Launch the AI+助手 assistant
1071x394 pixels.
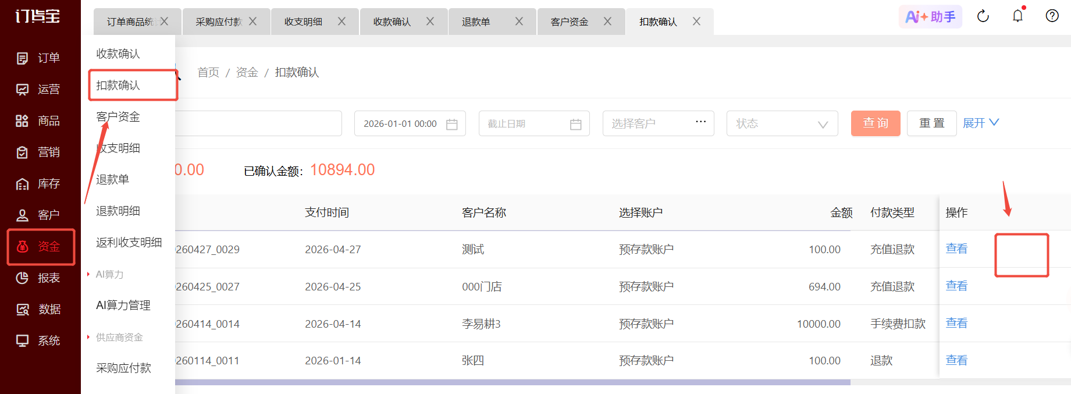(930, 17)
